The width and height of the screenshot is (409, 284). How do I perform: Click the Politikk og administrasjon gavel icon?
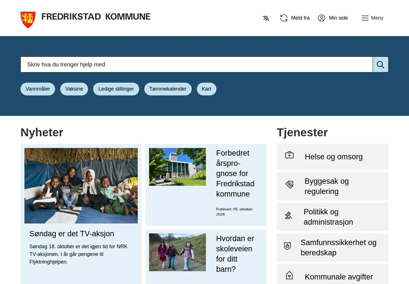pos(289,215)
